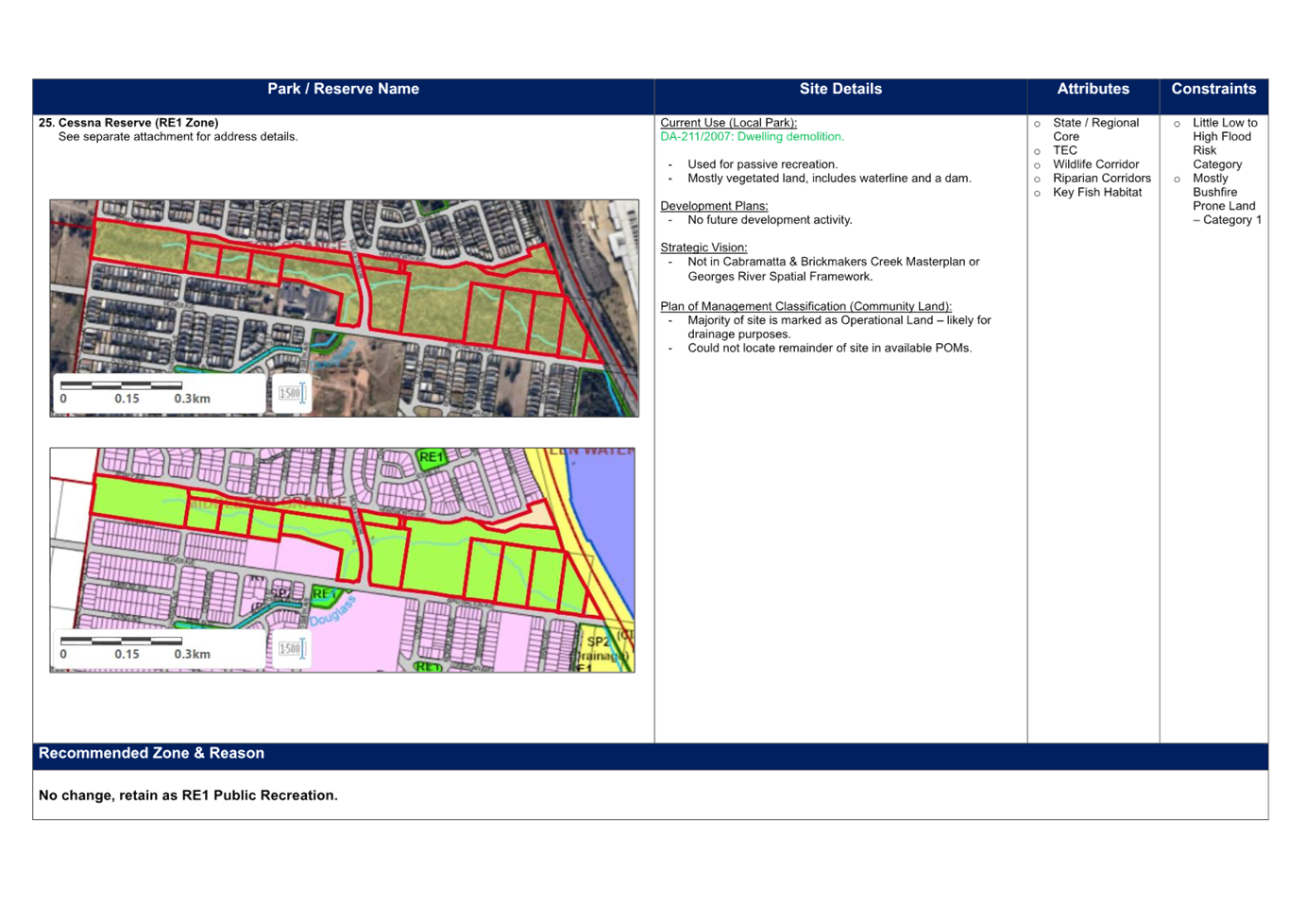
Task: Click the 'Site Details' column header
Action: 840,89
